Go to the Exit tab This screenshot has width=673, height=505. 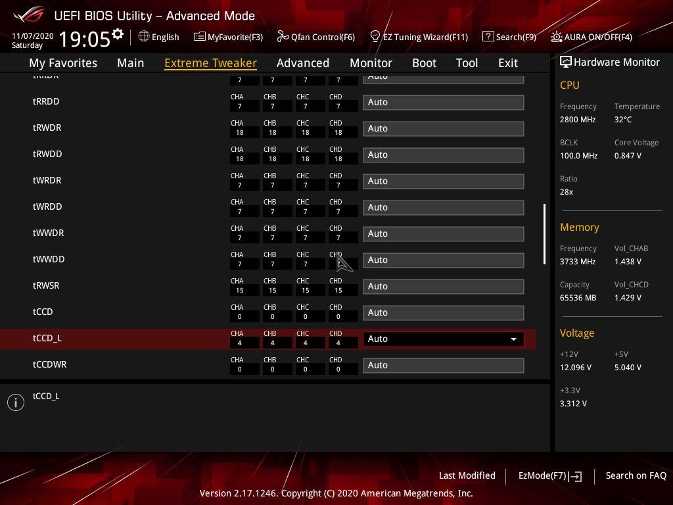508,63
